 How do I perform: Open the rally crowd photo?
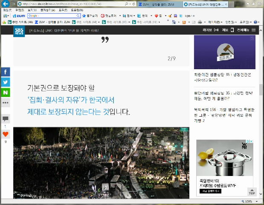pos(101,162)
